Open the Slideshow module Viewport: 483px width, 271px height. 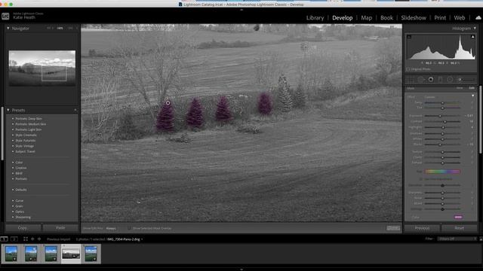click(x=414, y=18)
